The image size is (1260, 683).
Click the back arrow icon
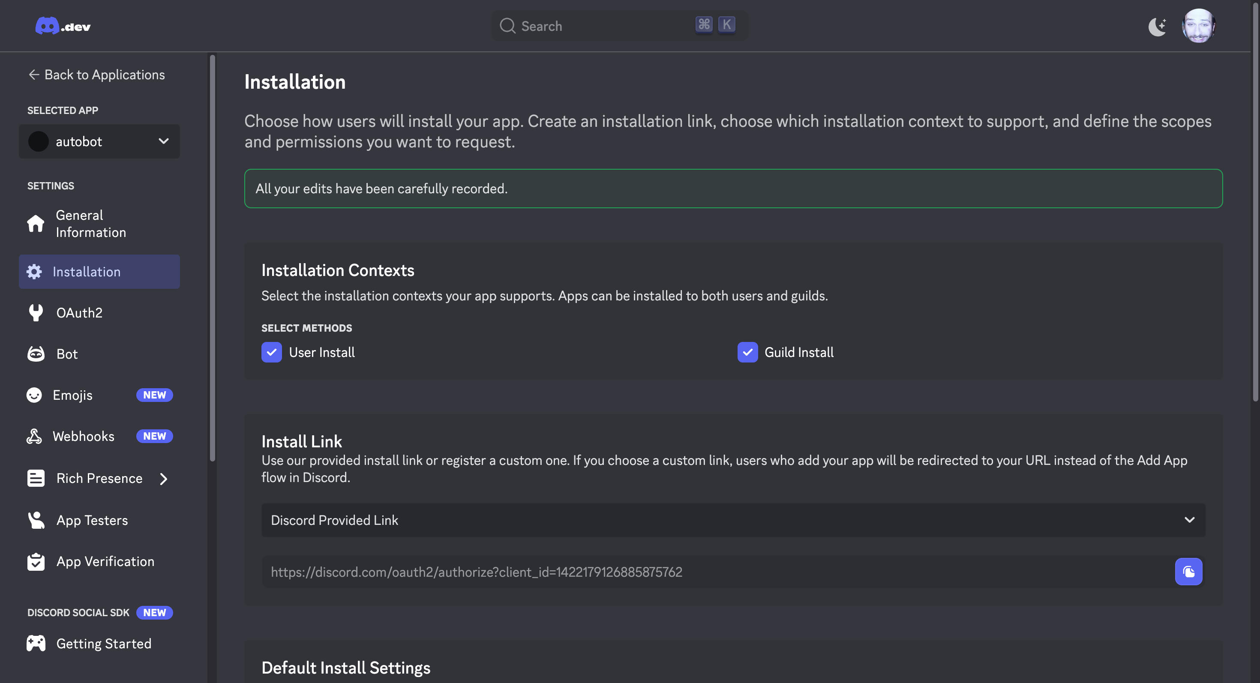click(x=34, y=75)
